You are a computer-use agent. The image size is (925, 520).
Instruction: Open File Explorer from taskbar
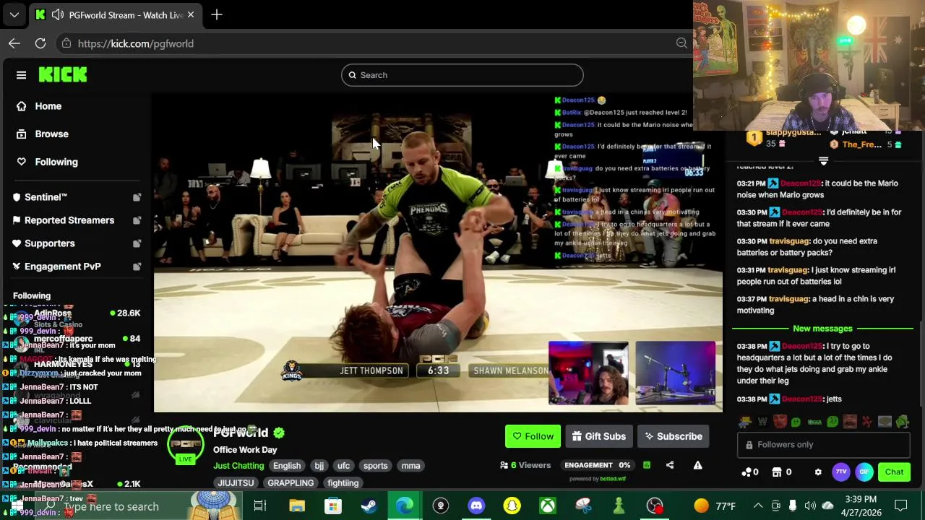[x=297, y=506]
